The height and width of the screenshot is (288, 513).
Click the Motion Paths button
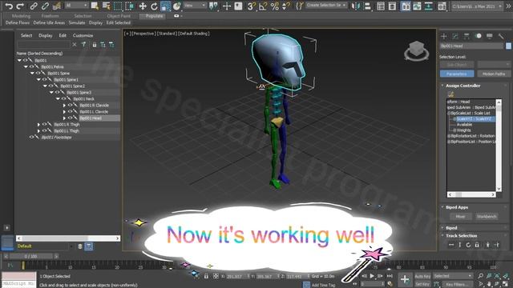pyautogui.click(x=494, y=74)
